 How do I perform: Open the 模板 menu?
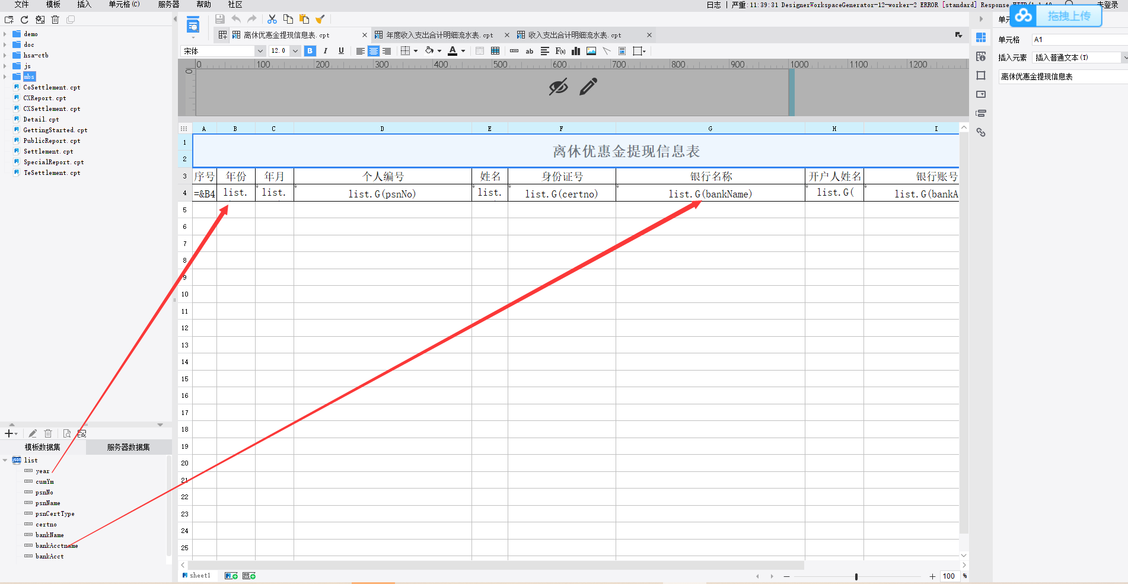click(53, 5)
